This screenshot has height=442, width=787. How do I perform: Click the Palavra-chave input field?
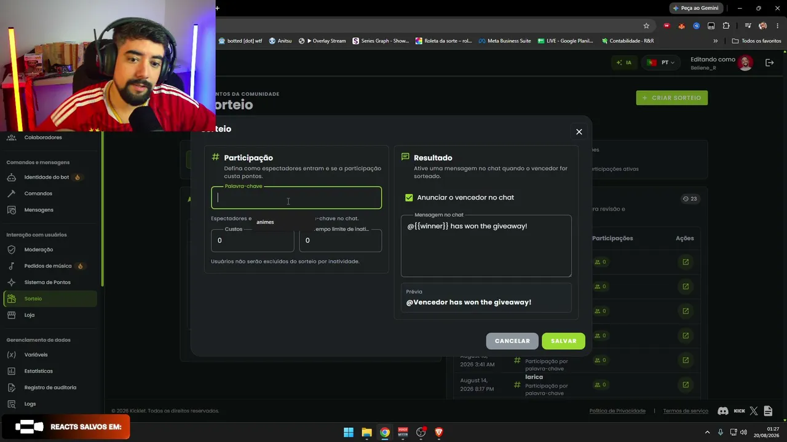click(296, 198)
